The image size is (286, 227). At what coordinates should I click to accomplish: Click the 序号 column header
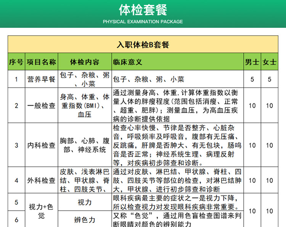tap(16, 62)
